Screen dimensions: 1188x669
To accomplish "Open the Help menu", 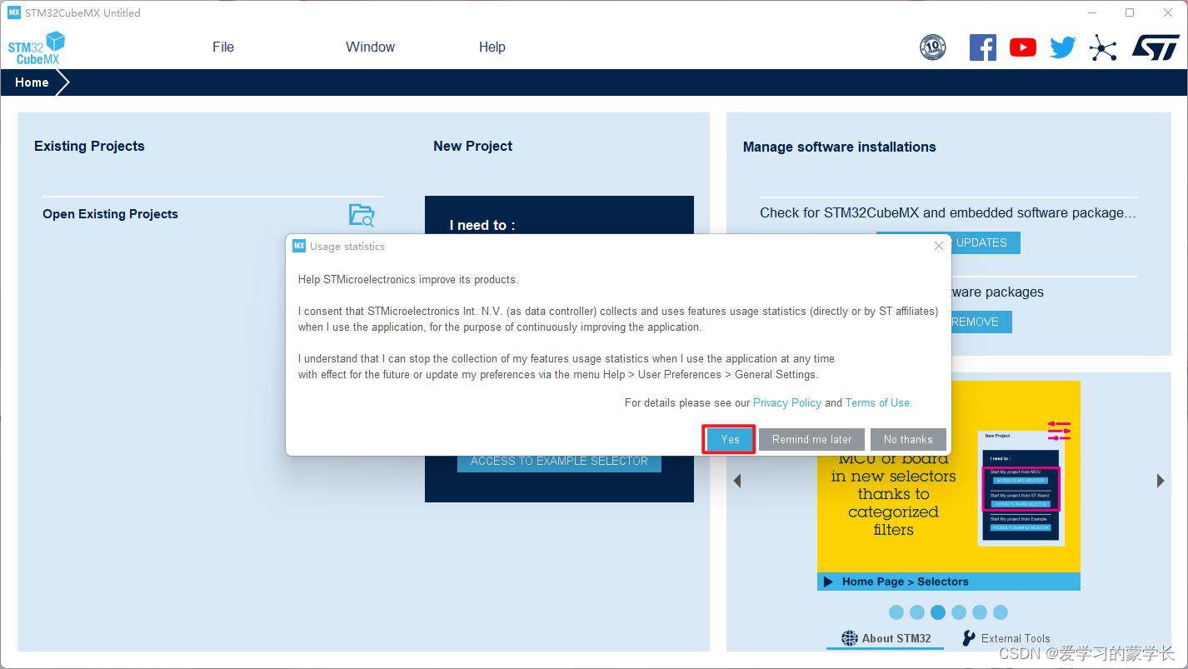I will point(492,47).
